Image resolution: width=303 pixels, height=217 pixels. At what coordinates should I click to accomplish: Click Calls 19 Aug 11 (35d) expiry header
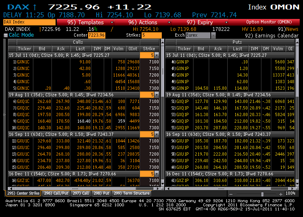coord(74,95)
